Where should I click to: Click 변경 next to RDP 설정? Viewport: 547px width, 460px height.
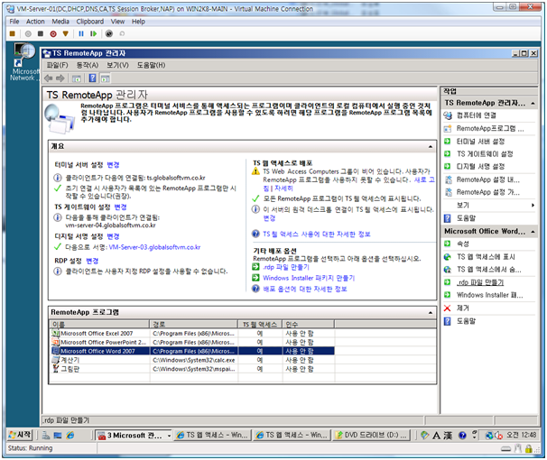coord(92,261)
